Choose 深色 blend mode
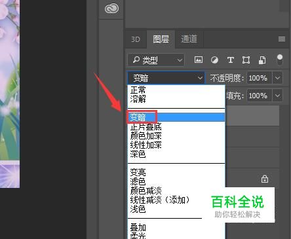The image size is (291, 239). pos(176,154)
